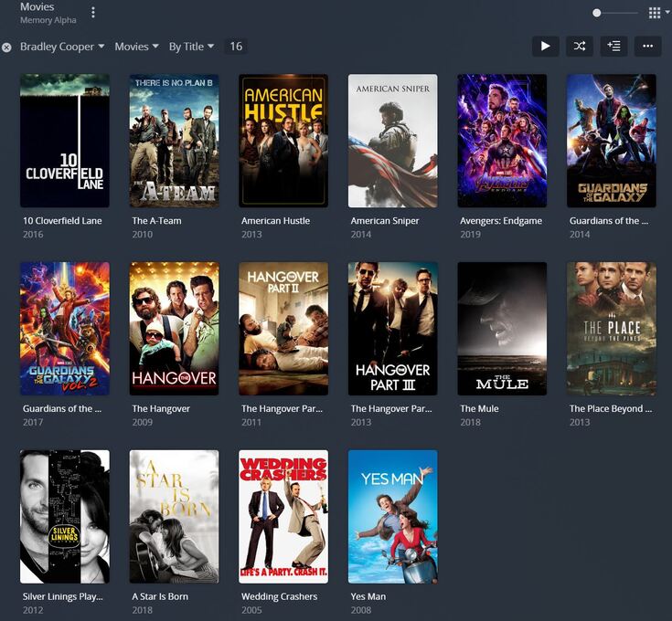Click the American Hustle title text
The width and height of the screenshot is (672, 621).
[275, 221]
